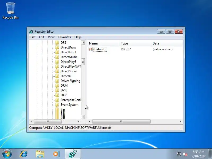Click the EnterpriseCertificates folder icon

click(x=57, y=100)
